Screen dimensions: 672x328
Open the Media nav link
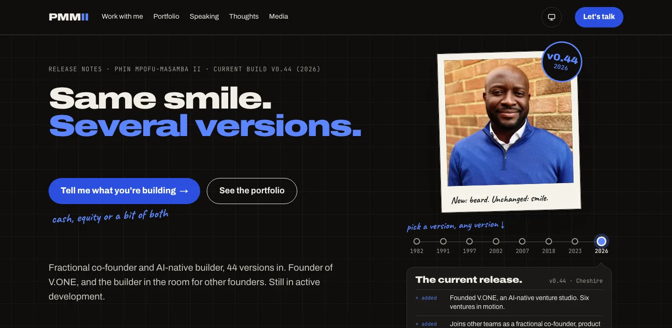point(279,16)
